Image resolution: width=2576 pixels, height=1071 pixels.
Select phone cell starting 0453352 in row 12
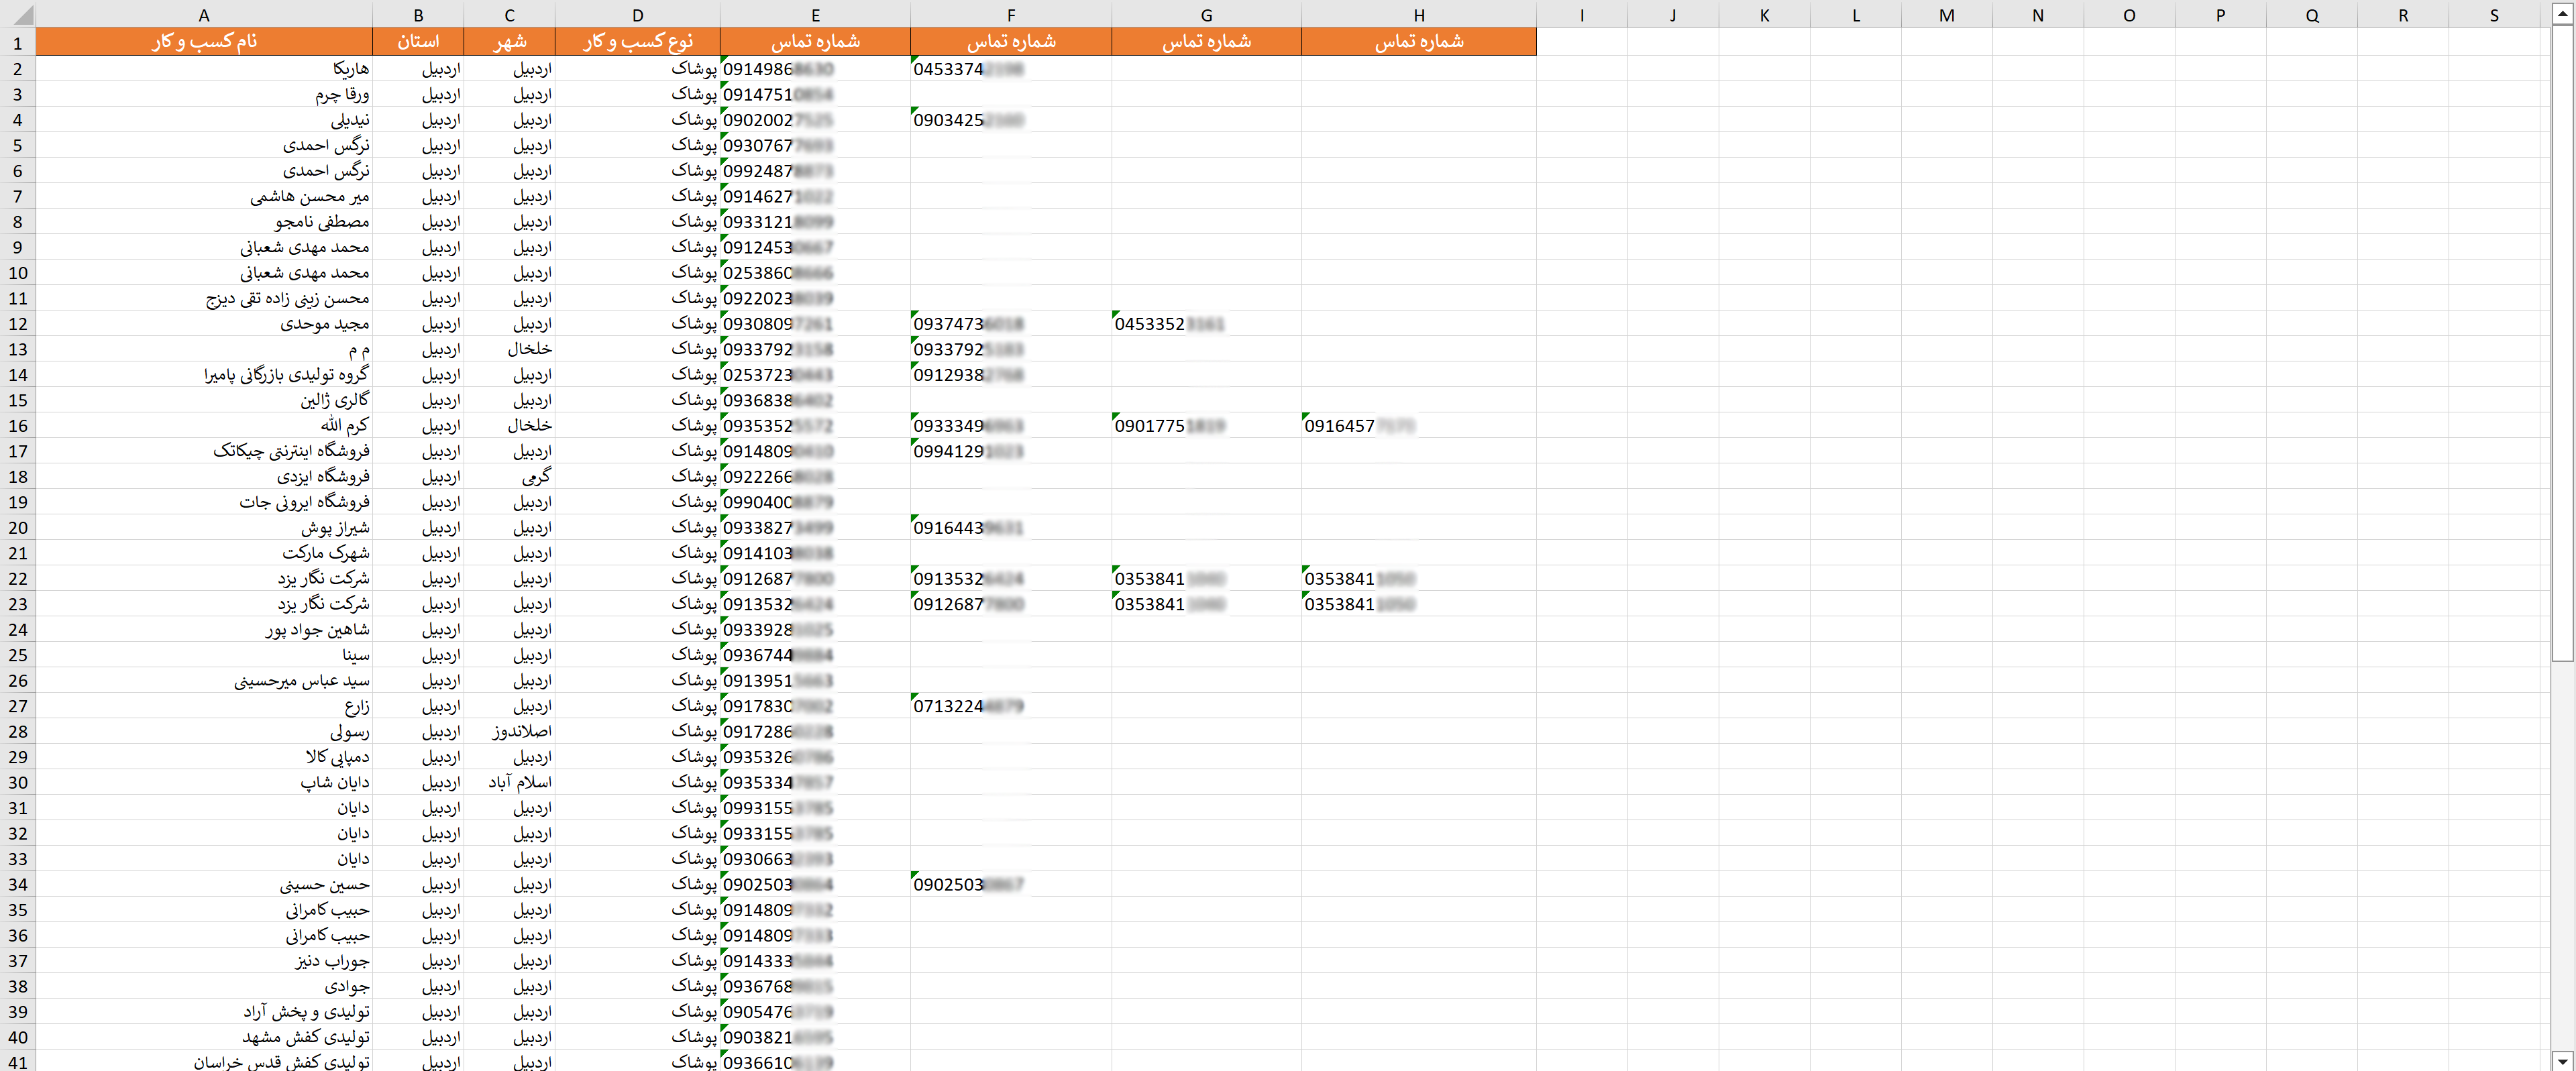point(1206,323)
